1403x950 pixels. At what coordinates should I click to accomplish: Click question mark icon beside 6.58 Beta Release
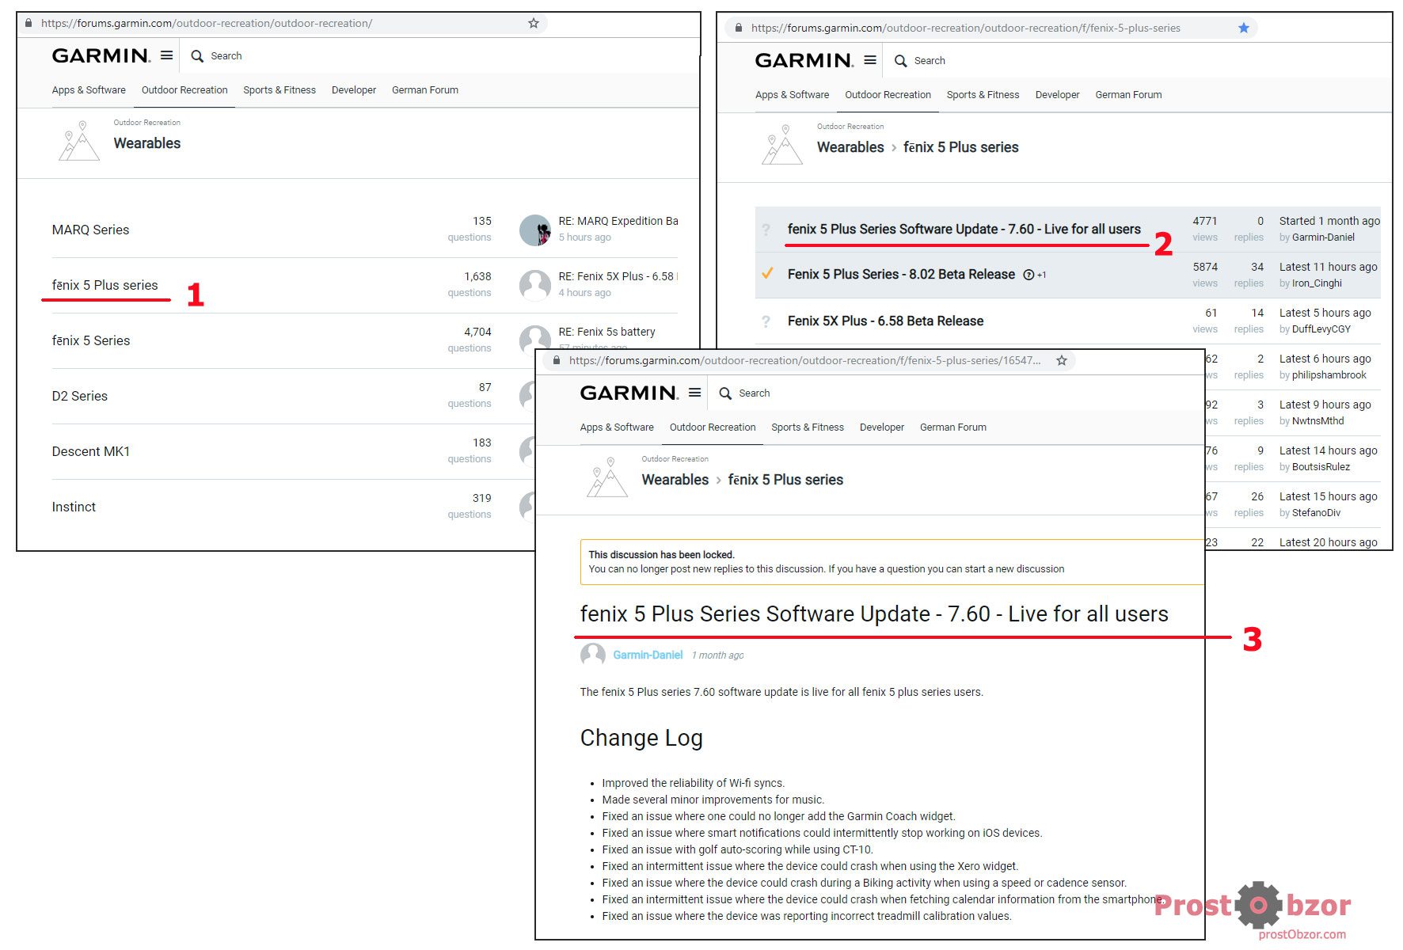coord(766,321)
